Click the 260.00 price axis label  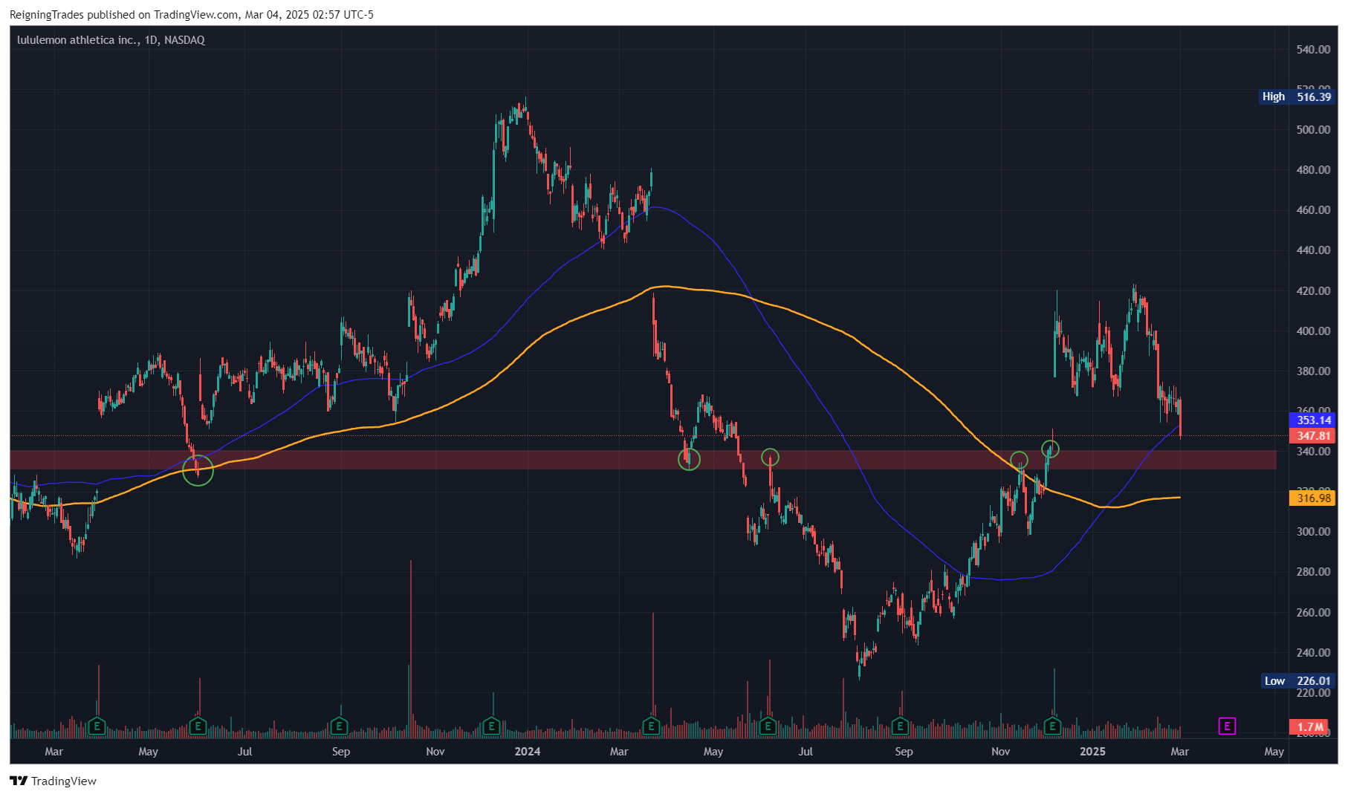pyautogui.click(x=1313, y=613)
